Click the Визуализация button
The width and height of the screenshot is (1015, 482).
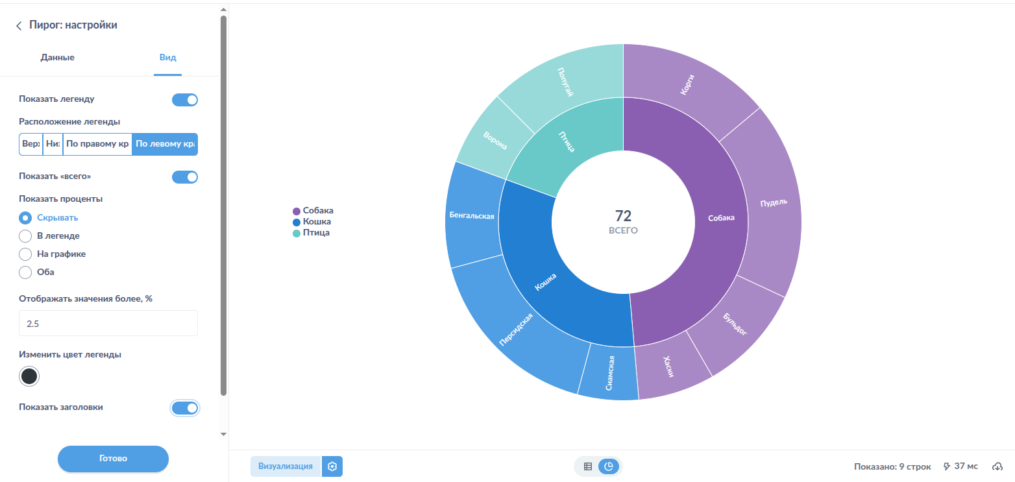286,466
